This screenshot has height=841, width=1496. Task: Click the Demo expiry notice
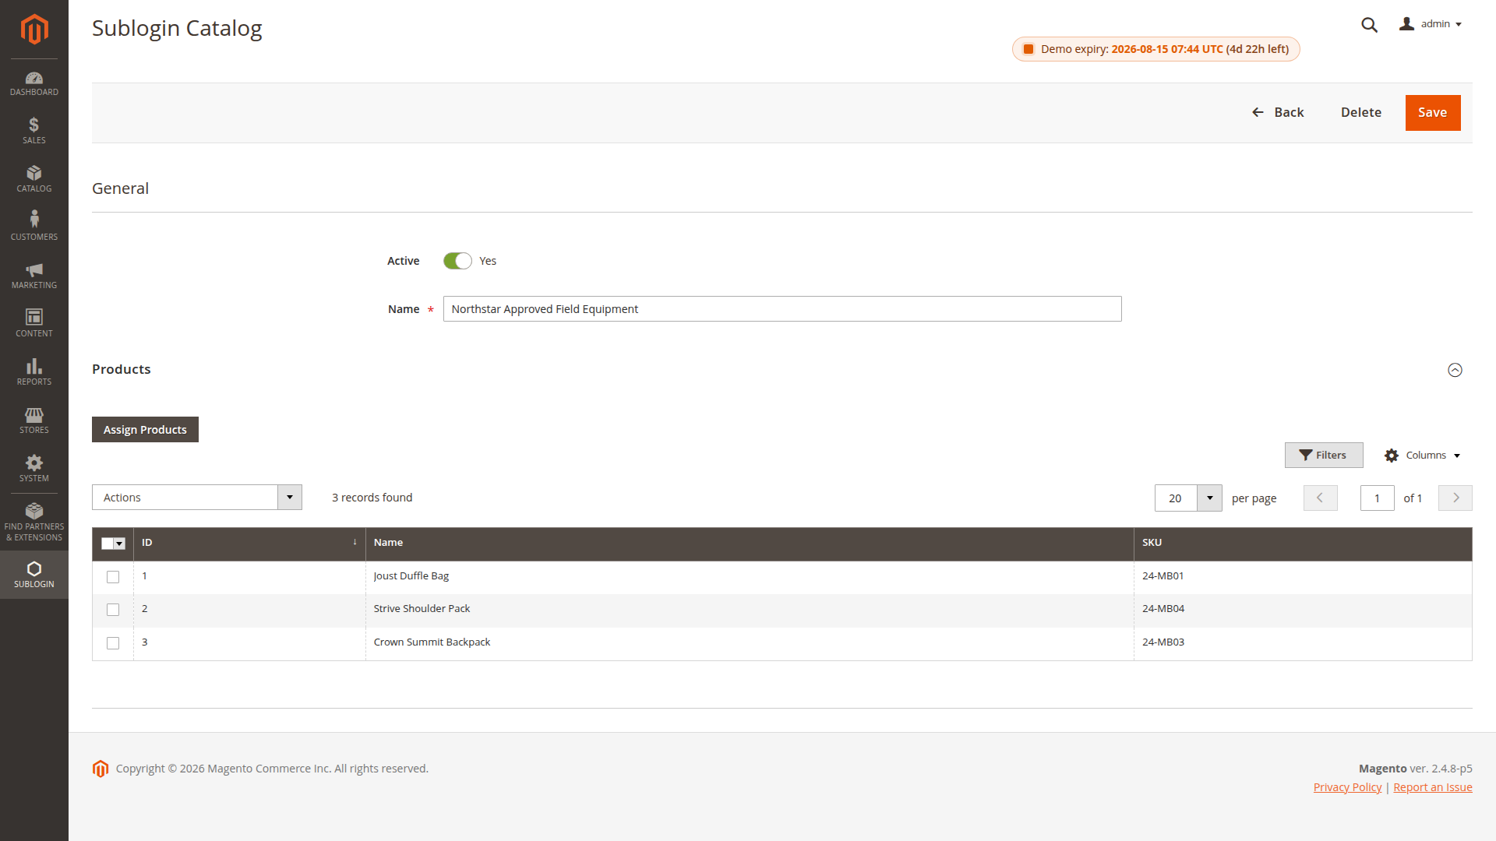tap(1156, 49)
